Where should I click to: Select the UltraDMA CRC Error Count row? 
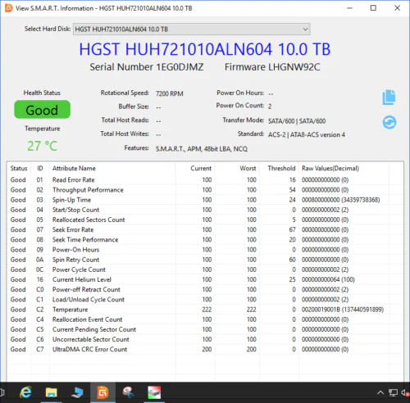[x=205, y=349]
